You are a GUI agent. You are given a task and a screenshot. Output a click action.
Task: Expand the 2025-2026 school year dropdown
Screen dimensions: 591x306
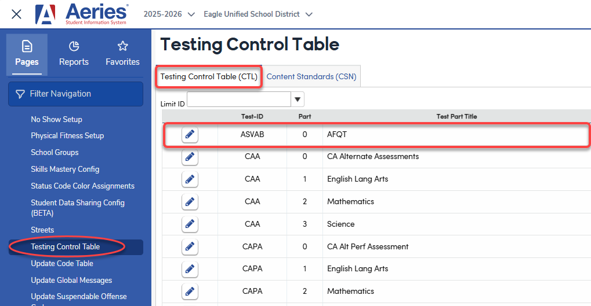tap(169, 14)
